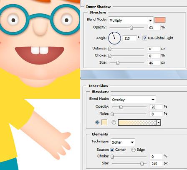Open the Inner Shadow Blend Mode dropdown

(x=131, y=21)
